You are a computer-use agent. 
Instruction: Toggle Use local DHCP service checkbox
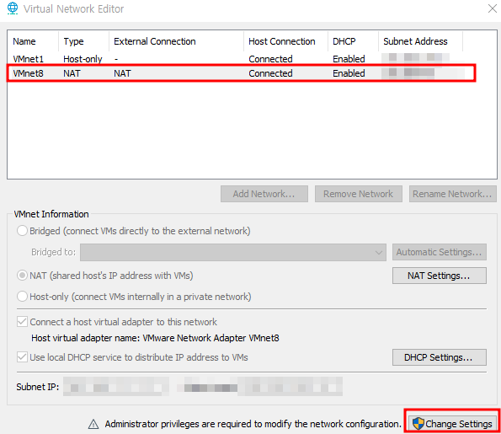pyautogui.click(x=22, y=357)
